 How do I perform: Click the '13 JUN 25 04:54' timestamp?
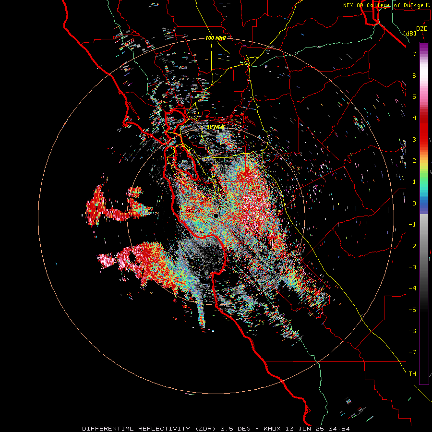click(x=318, y=429)
